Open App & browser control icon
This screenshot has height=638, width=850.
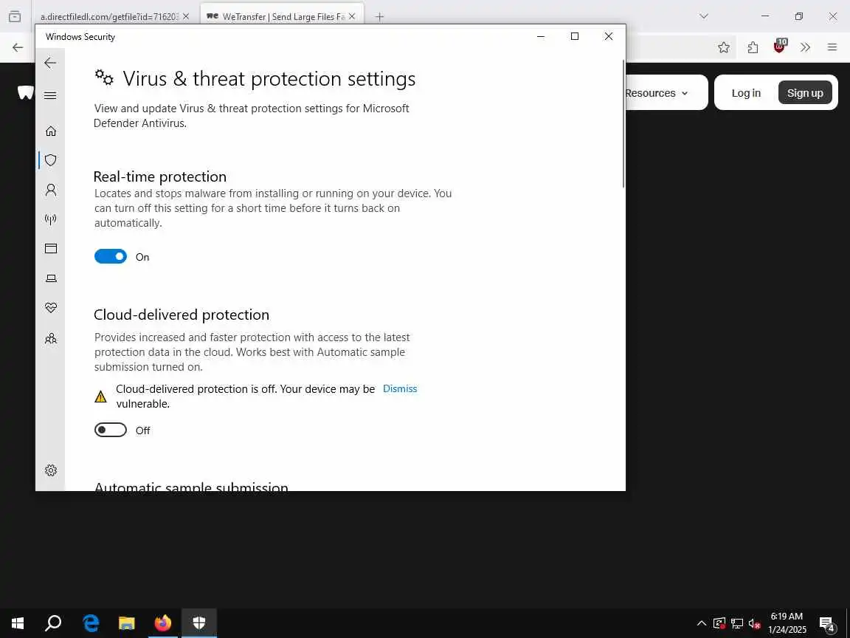point(50,248)
